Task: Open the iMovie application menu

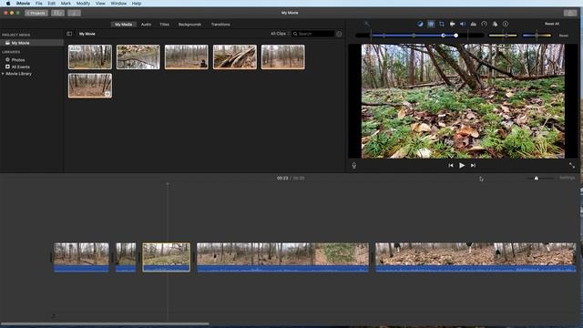Action: pyautogui.click(x=23, y=4)
